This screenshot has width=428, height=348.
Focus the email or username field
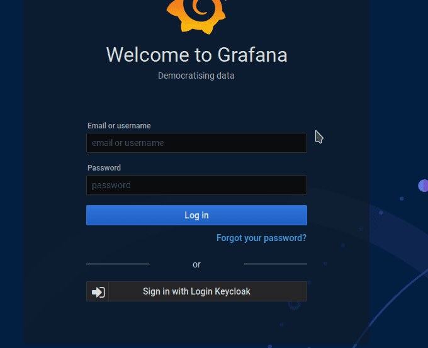(x=196, y=143)
